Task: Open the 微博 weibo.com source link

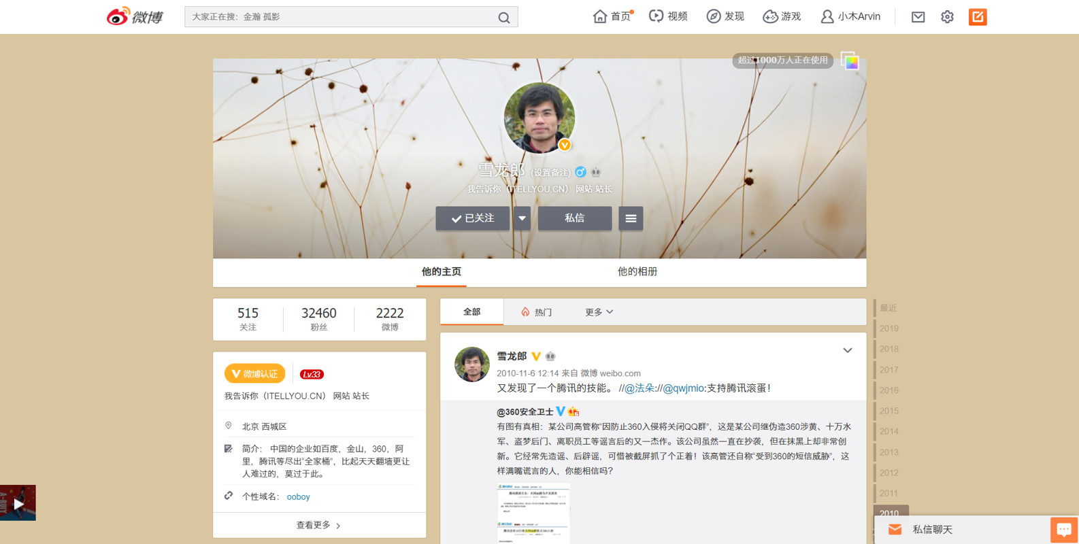Action: 610,373
